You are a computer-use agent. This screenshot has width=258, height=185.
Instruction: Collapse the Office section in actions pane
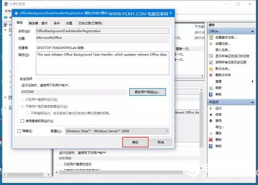(x=252, y=31)
